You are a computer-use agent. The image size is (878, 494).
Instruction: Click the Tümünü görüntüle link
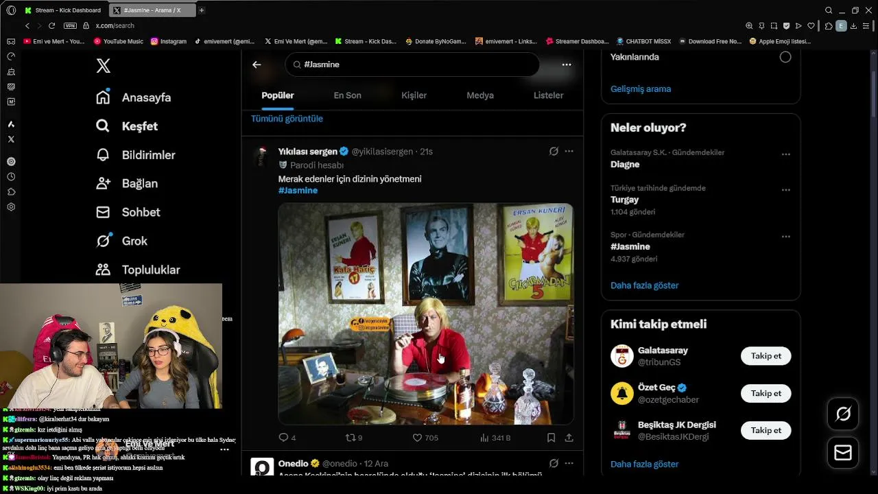287,119
